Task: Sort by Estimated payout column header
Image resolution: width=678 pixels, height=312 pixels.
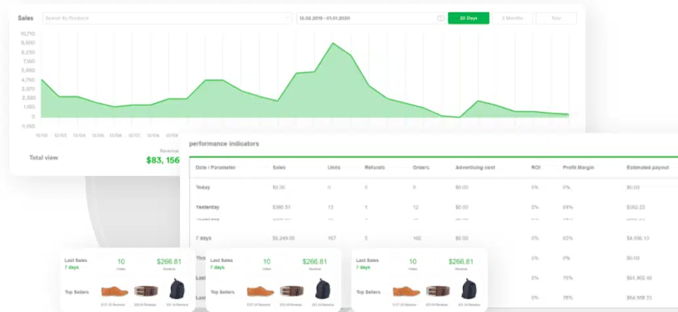Action: tap(648, 167)
